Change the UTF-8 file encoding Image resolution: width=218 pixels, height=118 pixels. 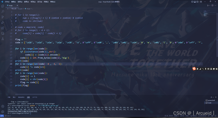182,116
